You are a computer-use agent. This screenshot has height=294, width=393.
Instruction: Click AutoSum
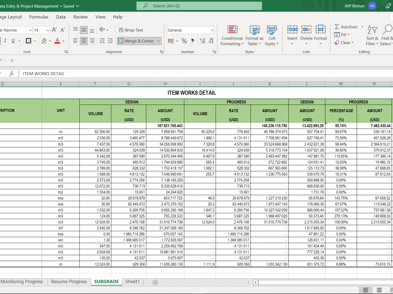click(346, 27)
